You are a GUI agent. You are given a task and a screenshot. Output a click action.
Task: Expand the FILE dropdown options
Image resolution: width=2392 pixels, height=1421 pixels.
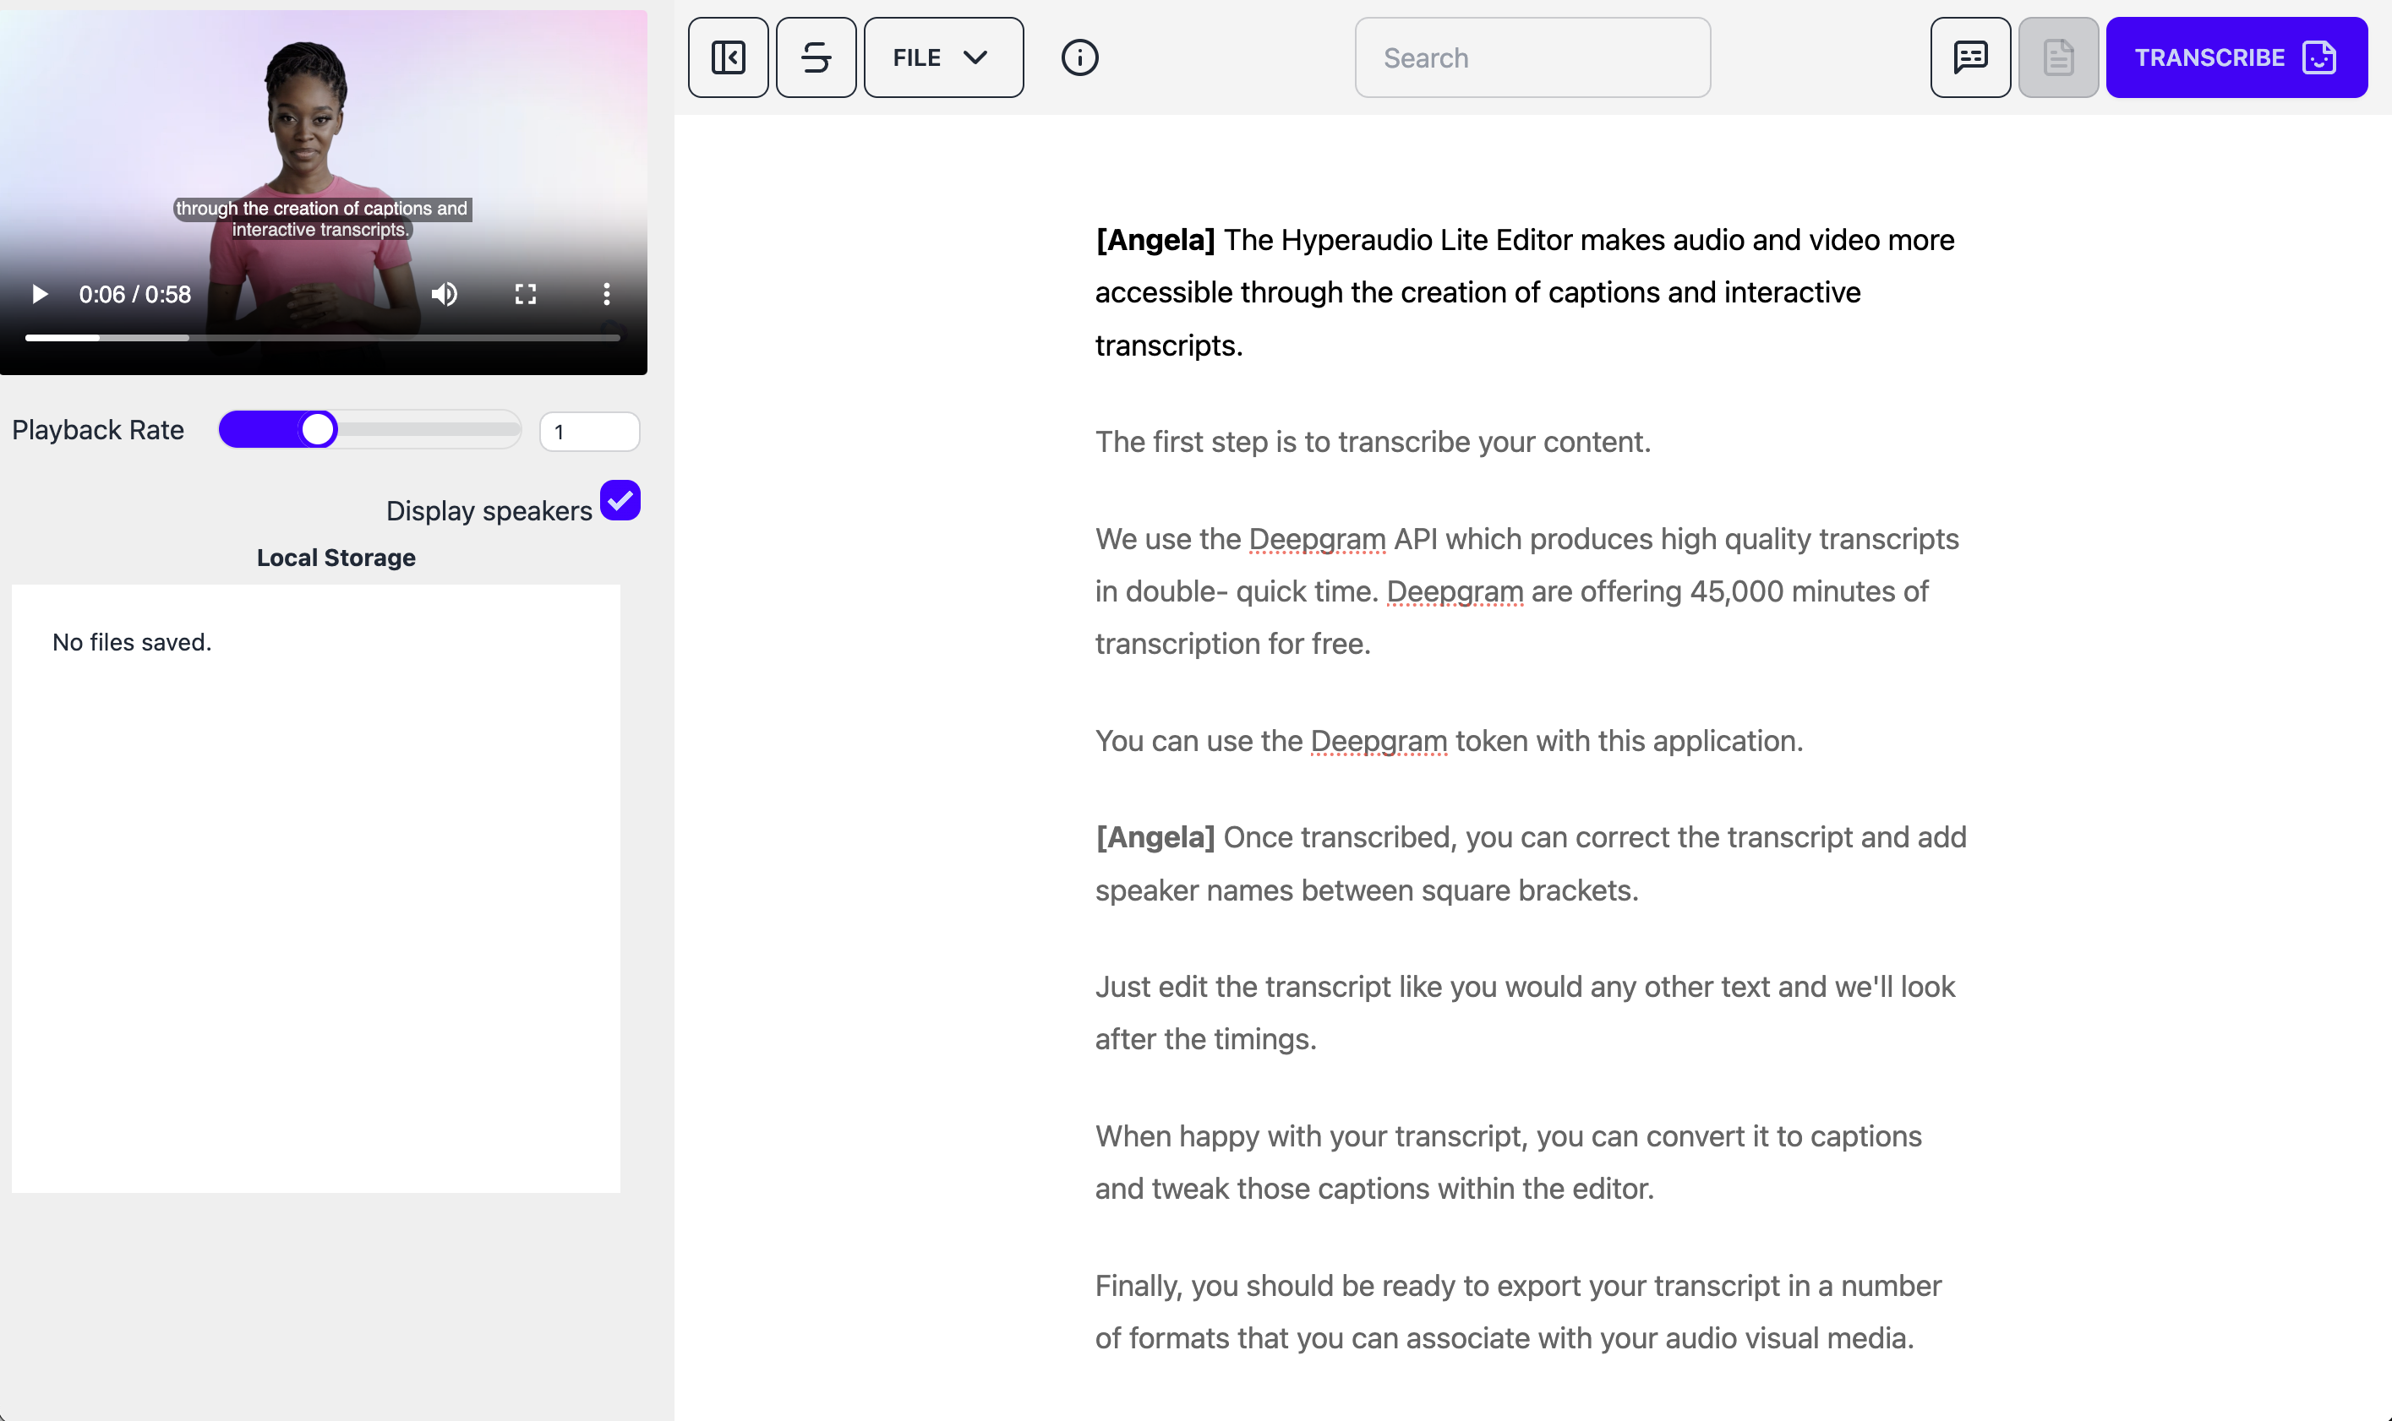tap(939, 56)
